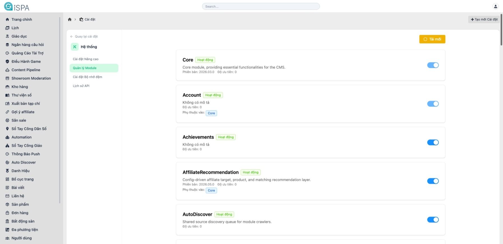Screen dimensions: 503x244
Task: Open Showroom Moderation in sidebar
Action: pyautogui.click(x=31, y=78)
